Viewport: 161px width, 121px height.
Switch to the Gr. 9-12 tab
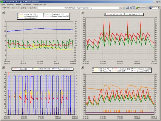click(x=23, y=8)
